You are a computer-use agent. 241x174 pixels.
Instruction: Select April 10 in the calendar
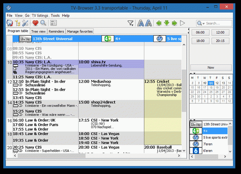[204, 83]
